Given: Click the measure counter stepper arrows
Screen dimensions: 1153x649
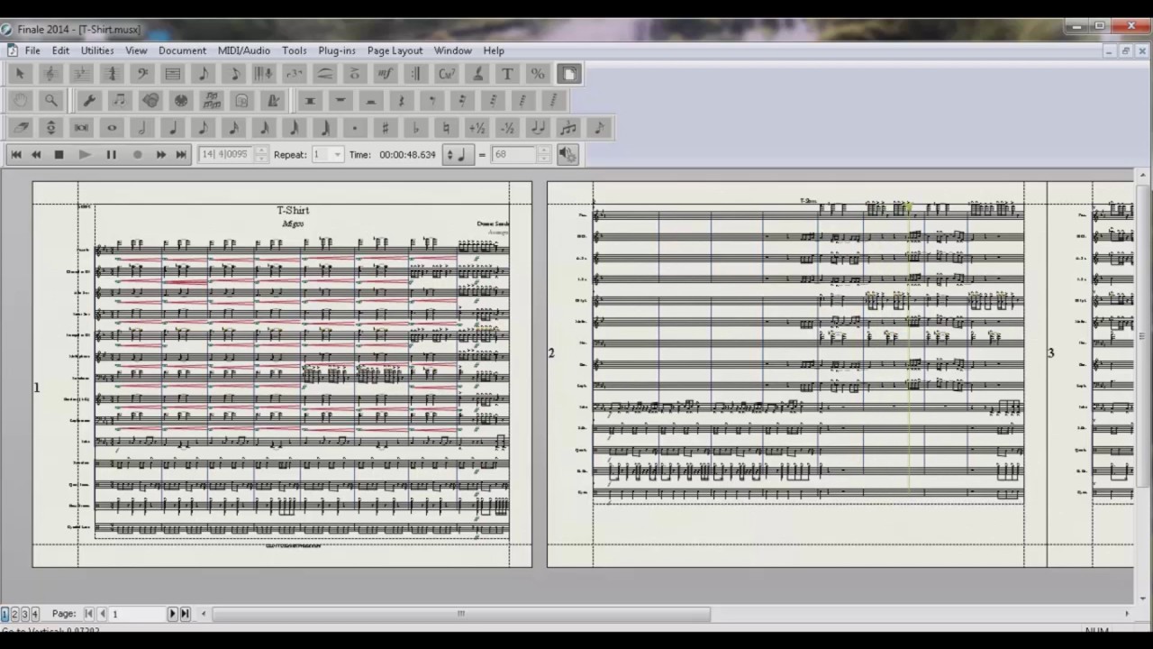Looking at the screenshot, I should pyautogui.click(x=261, y=155).
